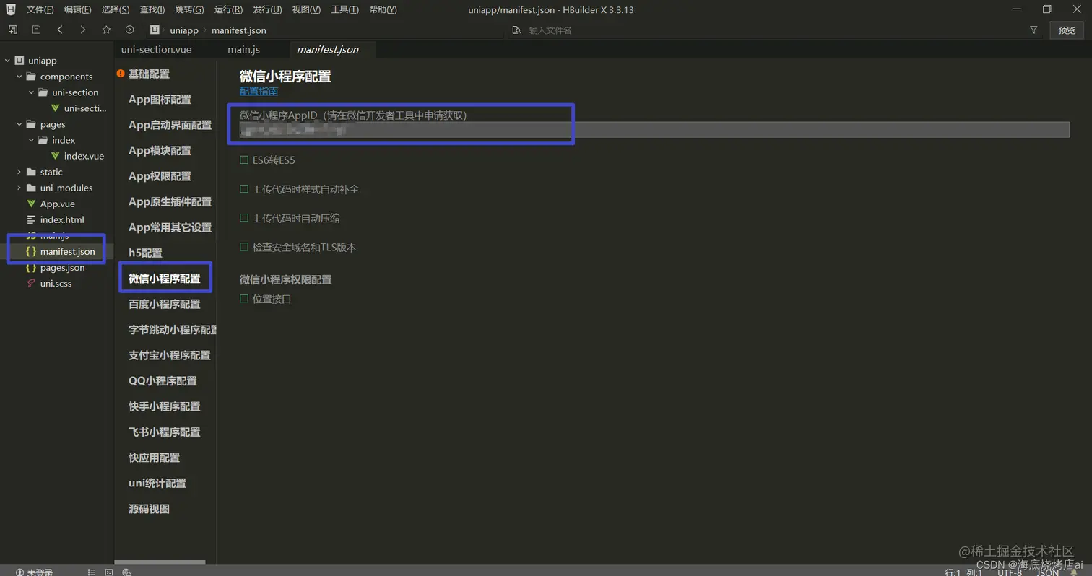Click the new file icon in toolbar
This screenshot has width=1092, height=576.
click(x=13, y=30)
